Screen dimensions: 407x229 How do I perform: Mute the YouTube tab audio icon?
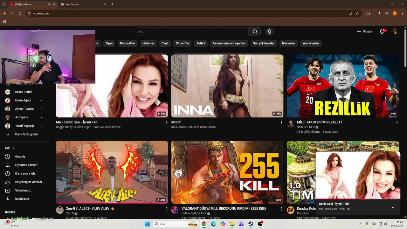click(49, 4)
